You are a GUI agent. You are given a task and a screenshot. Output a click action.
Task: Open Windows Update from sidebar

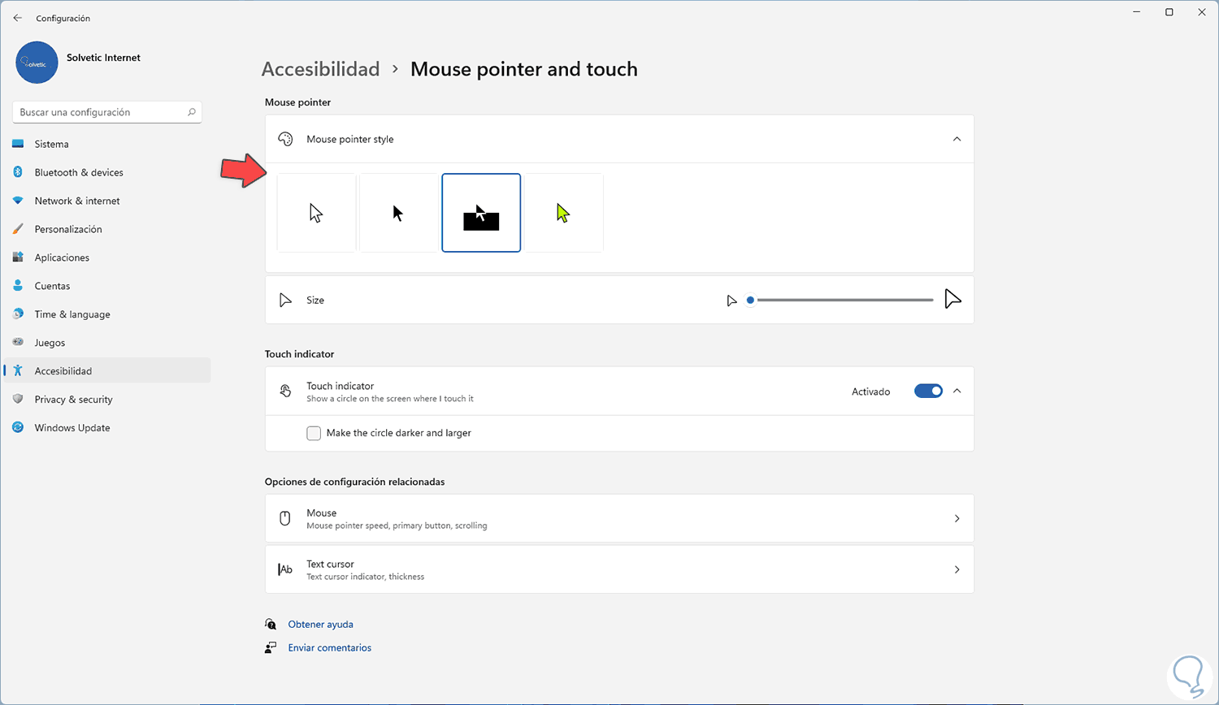72,428
